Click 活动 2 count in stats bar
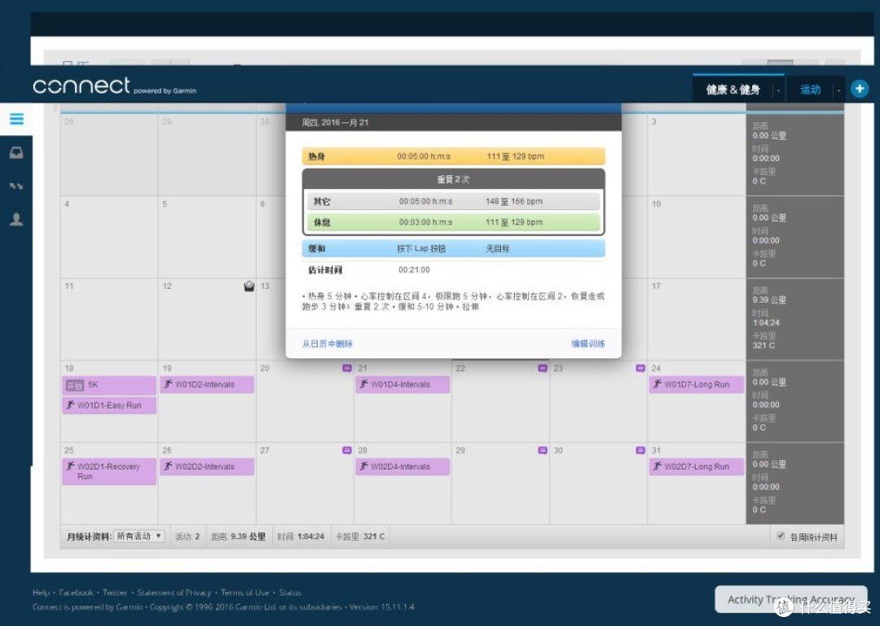Image resolution: width=880 pixels, height=626 pixels. [187, 536]
